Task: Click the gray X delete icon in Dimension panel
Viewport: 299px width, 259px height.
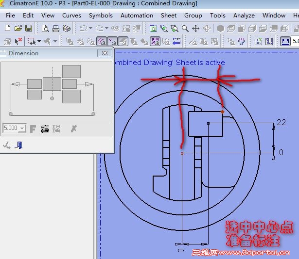Action: [73, 129]
